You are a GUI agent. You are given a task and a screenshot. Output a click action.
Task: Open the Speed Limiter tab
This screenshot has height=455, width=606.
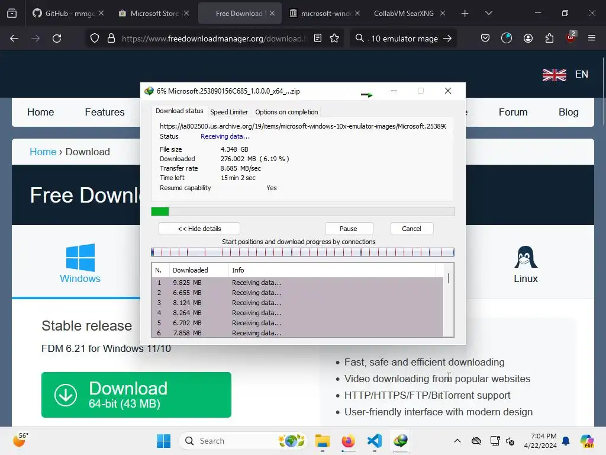tap(229, 112)
